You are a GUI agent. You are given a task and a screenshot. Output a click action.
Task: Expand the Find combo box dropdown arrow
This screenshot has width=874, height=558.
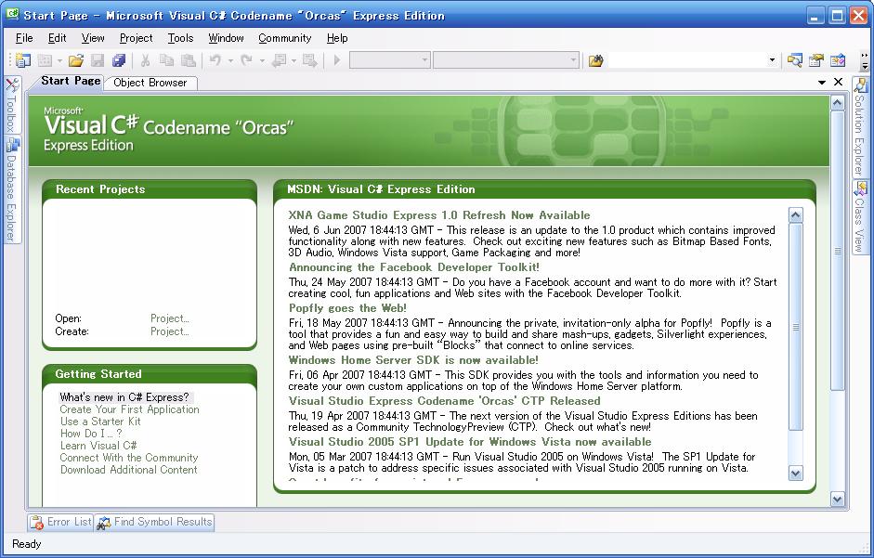772,60
